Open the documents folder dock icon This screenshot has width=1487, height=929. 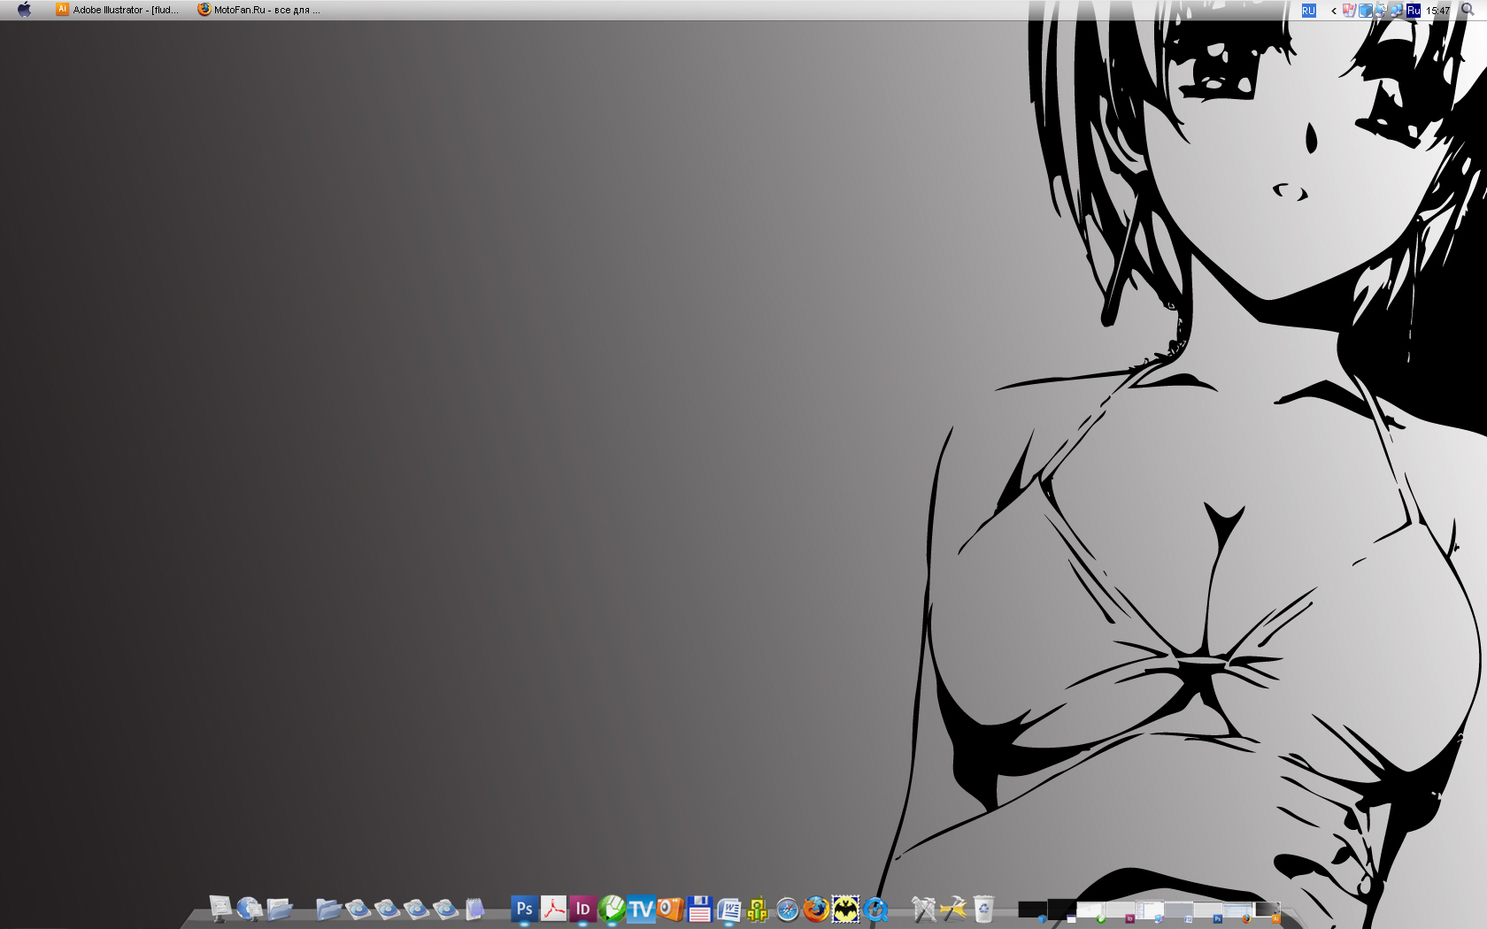(280, 909)
